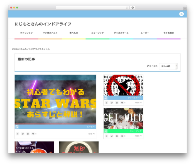
Task: Open the coffee-pouring article thumbnail at bottom
Action: coord(34,147)
